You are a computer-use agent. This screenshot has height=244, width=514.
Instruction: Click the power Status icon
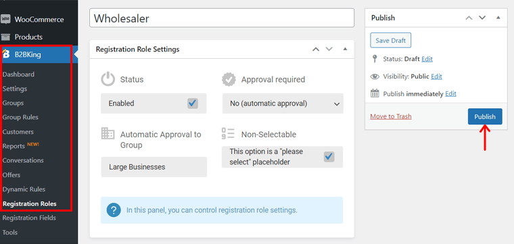pos(108,80)
